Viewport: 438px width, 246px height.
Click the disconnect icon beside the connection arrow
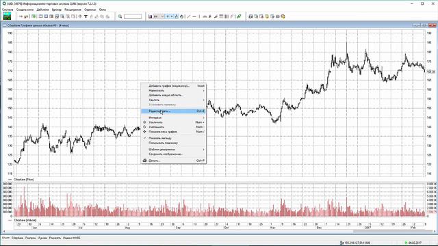click(26, 16)
